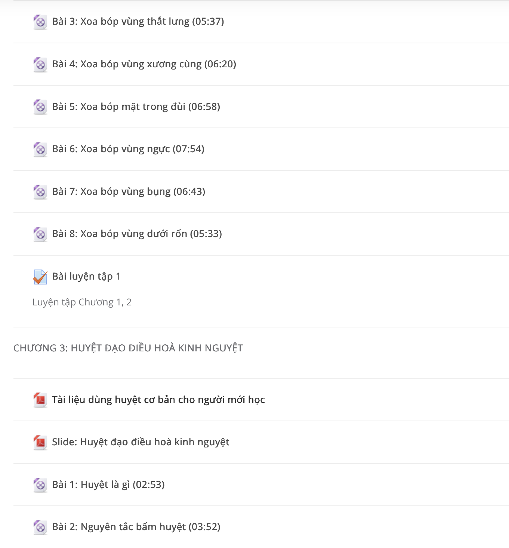The height and width of the screenshot is (548, 509).
Task: Open Bài 2: Nguyên tắc bấm huyệt
Action: (x=136, y=527)
